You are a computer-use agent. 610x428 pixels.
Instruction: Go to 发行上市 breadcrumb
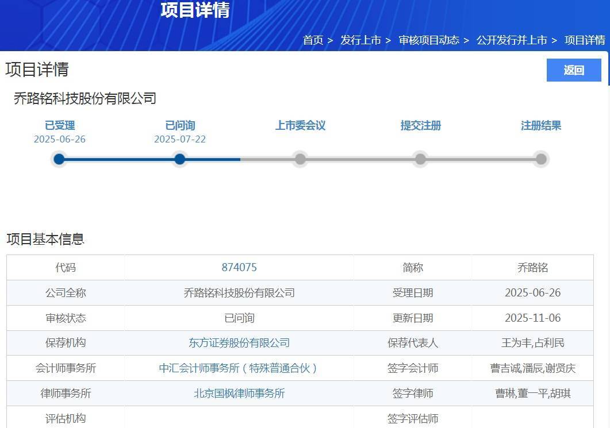[360, 40]
